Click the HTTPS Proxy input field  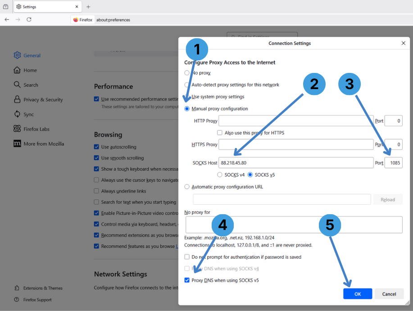tap(296, 144)
